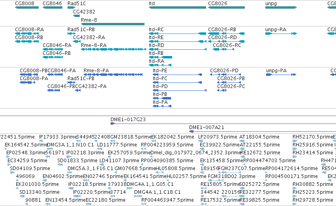
Task: Click the CG8026-PC protein label
Action: [x=231, y=86]
